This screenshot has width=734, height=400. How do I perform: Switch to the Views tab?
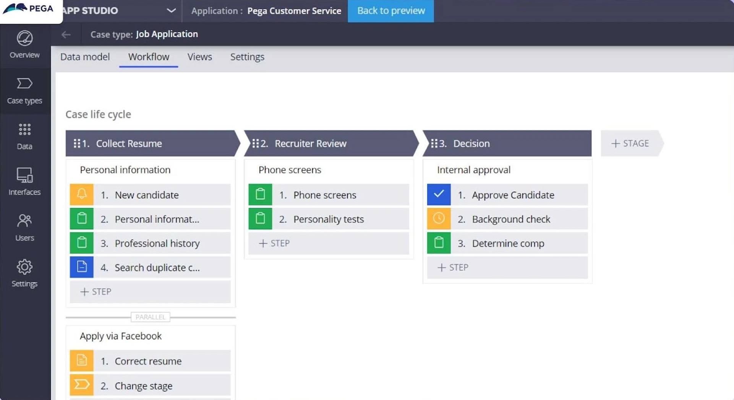point(199,57)
